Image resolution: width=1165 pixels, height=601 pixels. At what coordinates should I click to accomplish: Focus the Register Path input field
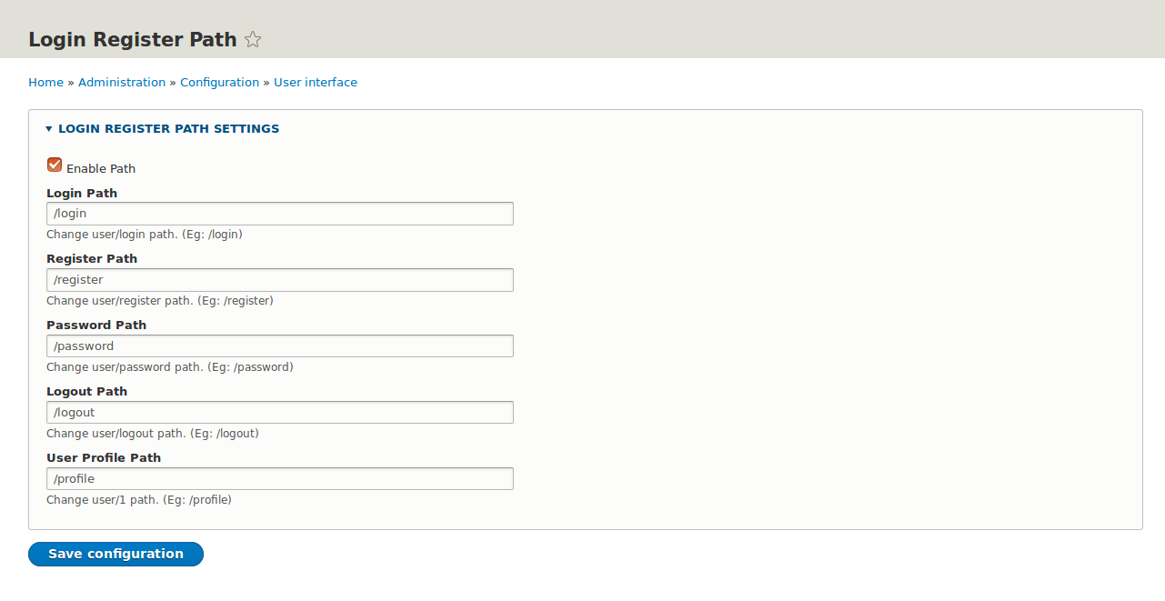[280, 280]
